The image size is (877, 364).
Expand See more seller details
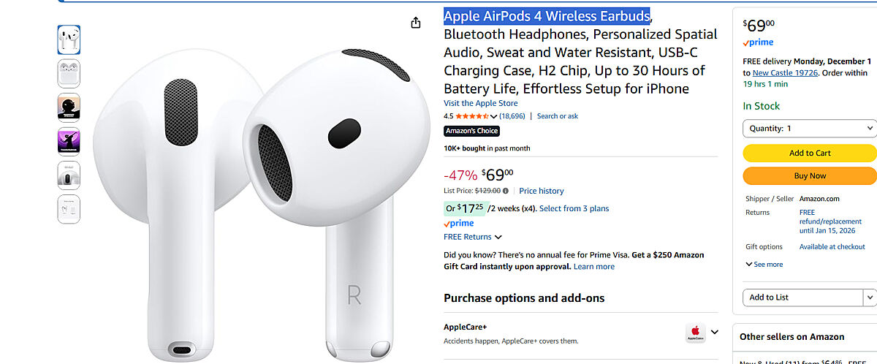point(764,265)
